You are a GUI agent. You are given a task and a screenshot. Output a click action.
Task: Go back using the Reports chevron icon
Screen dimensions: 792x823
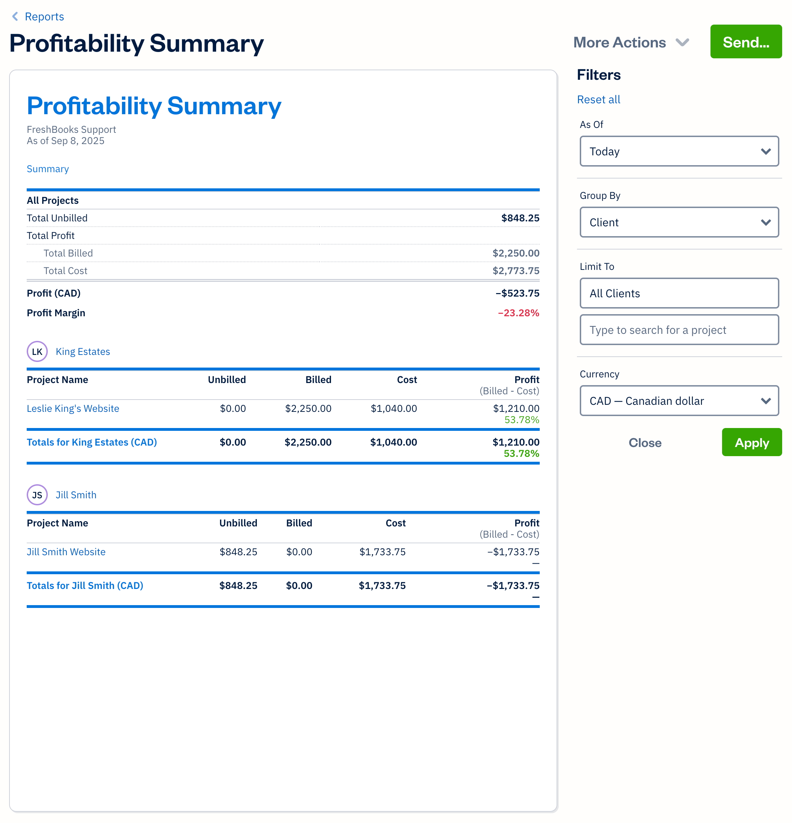[15, 17]
